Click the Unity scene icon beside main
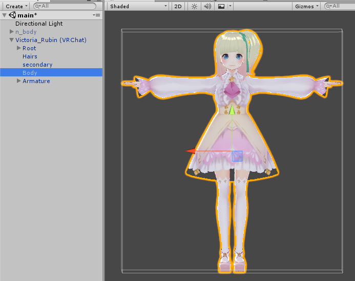 [12, 15]
